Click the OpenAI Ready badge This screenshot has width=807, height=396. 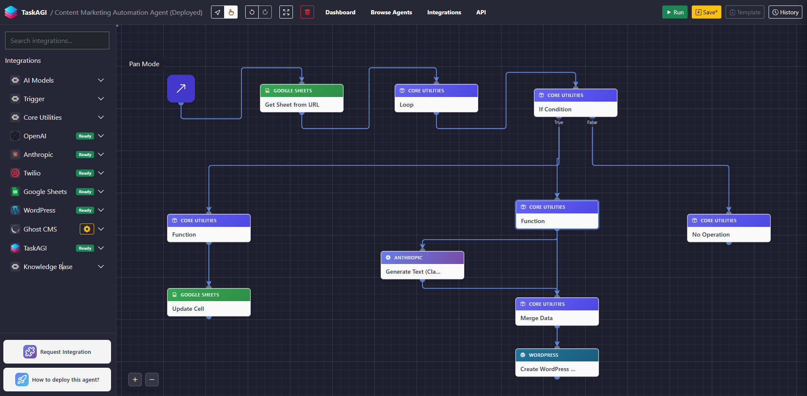85,136
